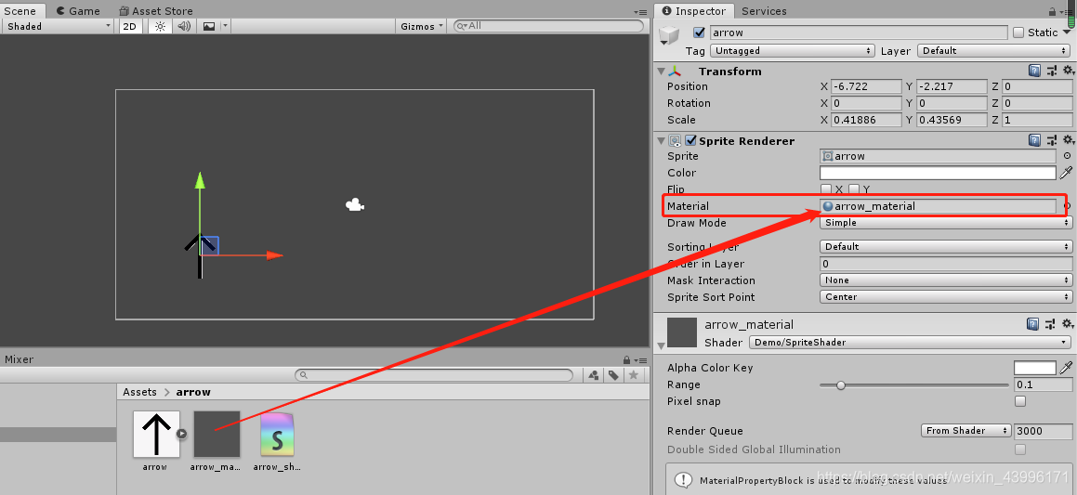
Task: Open Render Queue From Shader dropdown
Action: tap(965, 431)
